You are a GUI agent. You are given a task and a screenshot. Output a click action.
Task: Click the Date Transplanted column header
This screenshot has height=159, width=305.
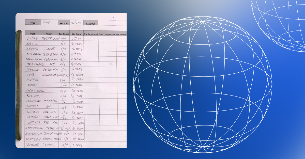click(x=107, y=34)
